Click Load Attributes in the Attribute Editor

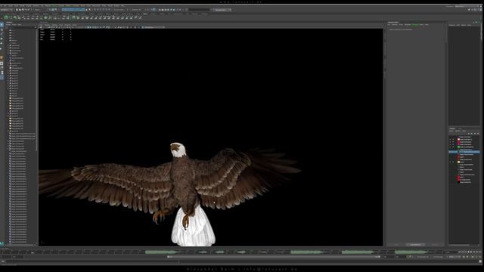coord(415,245)
